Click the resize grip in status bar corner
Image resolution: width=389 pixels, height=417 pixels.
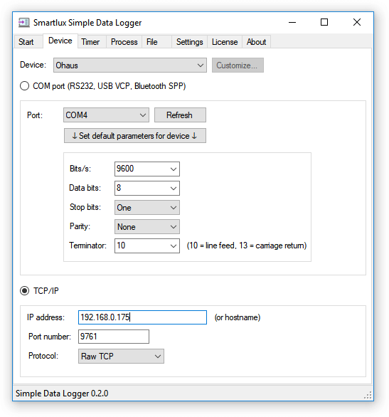coord(368,395)
